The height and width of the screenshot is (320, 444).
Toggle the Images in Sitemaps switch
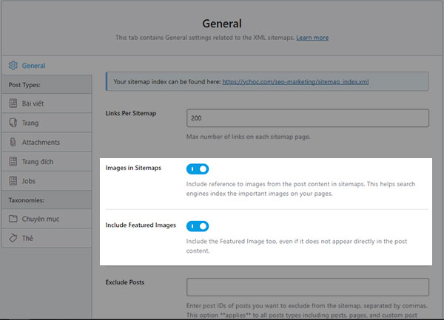coord(198,169)
